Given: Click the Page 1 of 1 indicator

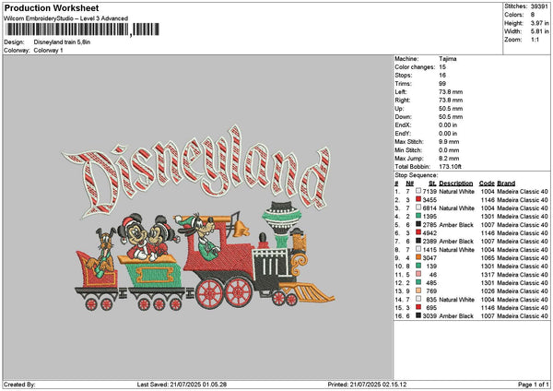Looking at the screenshot, I should click(x=534, y=385).
